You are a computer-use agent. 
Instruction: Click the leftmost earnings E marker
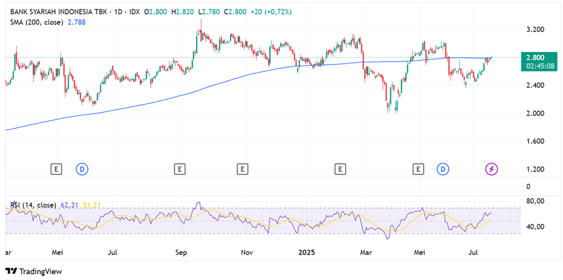coord(57,170)
